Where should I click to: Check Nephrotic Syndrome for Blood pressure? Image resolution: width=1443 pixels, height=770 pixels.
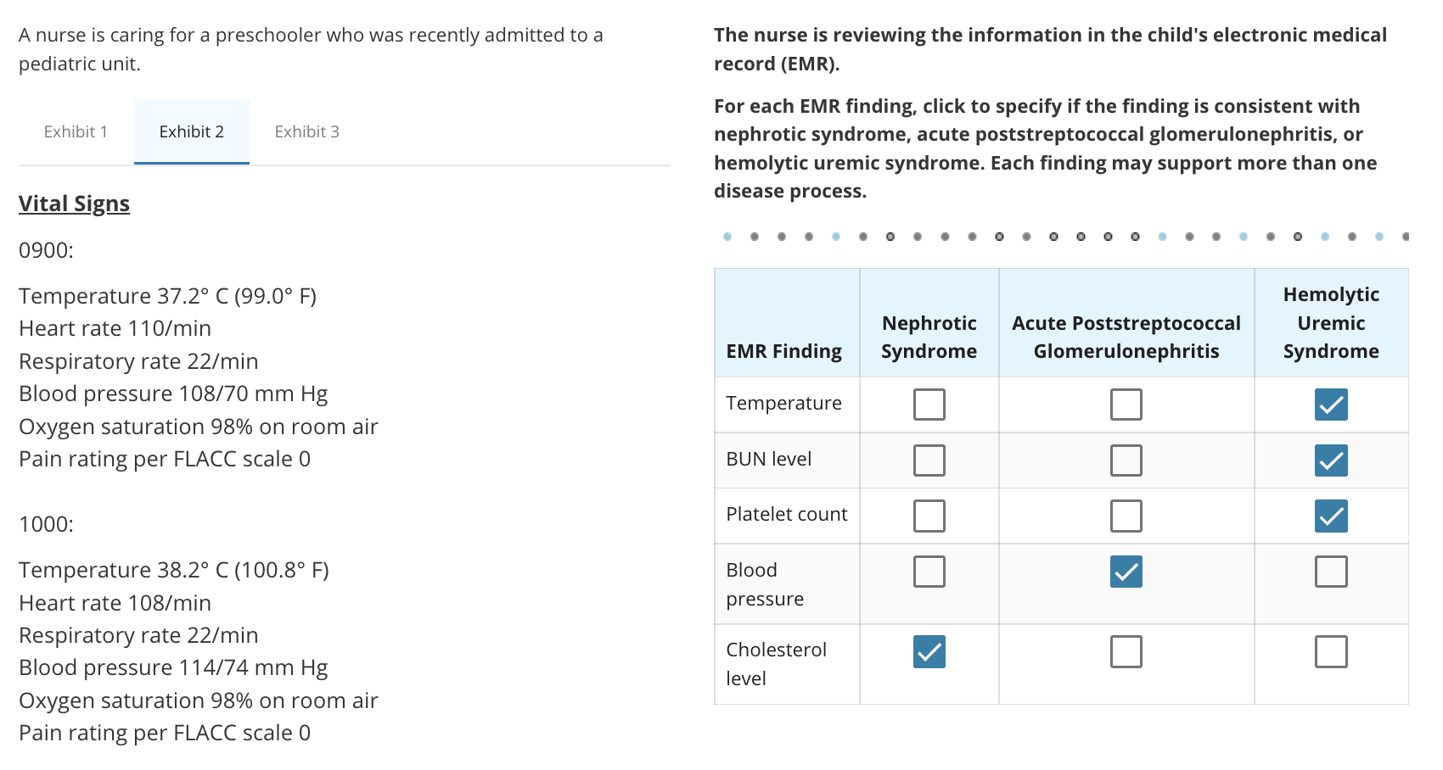pos(929,572)
